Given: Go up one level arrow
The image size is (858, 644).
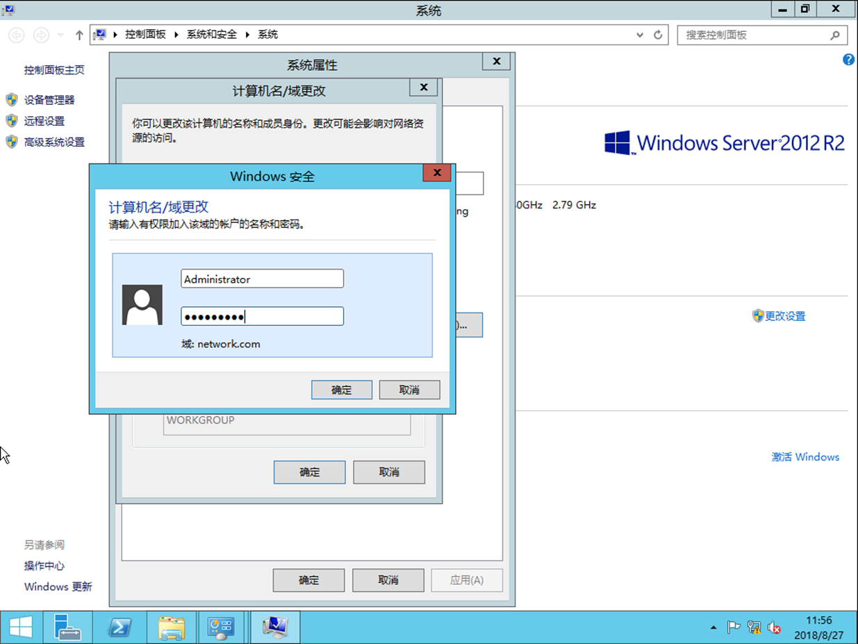Looking at the screenshot, I should pyautogui.click(x=79, y=35).
